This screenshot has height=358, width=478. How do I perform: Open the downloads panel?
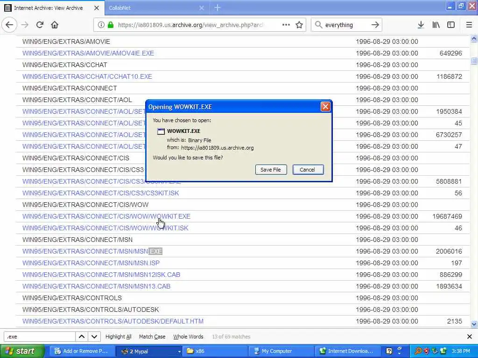421,25
